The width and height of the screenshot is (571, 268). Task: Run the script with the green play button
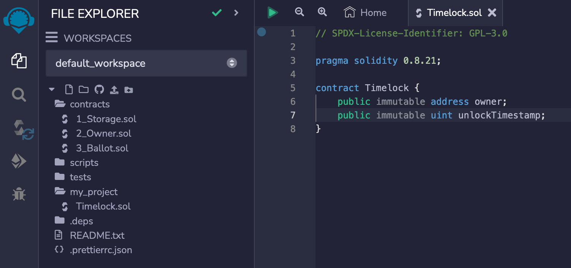coord(272,12)
